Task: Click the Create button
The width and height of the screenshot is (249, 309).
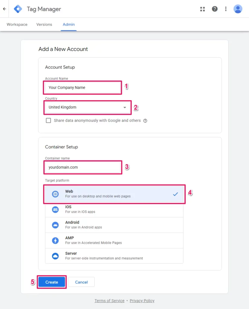Action: pyautogui.click(x=52, y=282)
